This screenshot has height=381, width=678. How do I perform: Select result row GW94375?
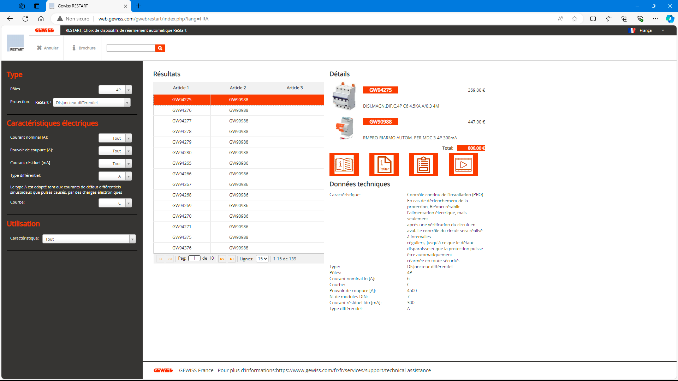(239, 237)
